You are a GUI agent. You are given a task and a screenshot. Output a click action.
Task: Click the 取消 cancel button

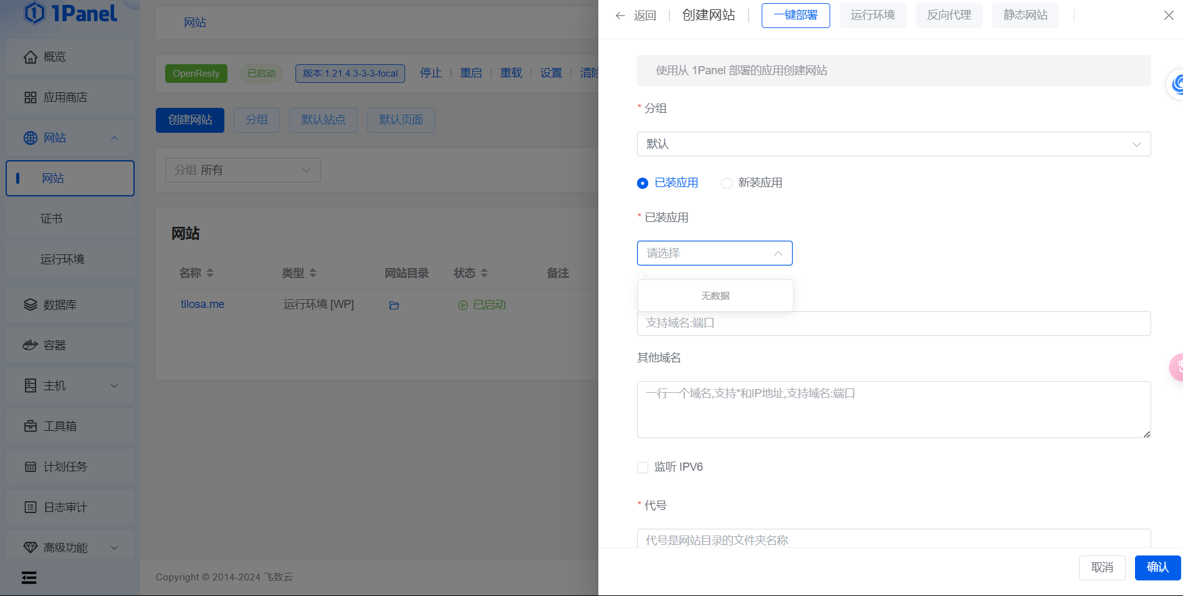(x=1102, y=567)
